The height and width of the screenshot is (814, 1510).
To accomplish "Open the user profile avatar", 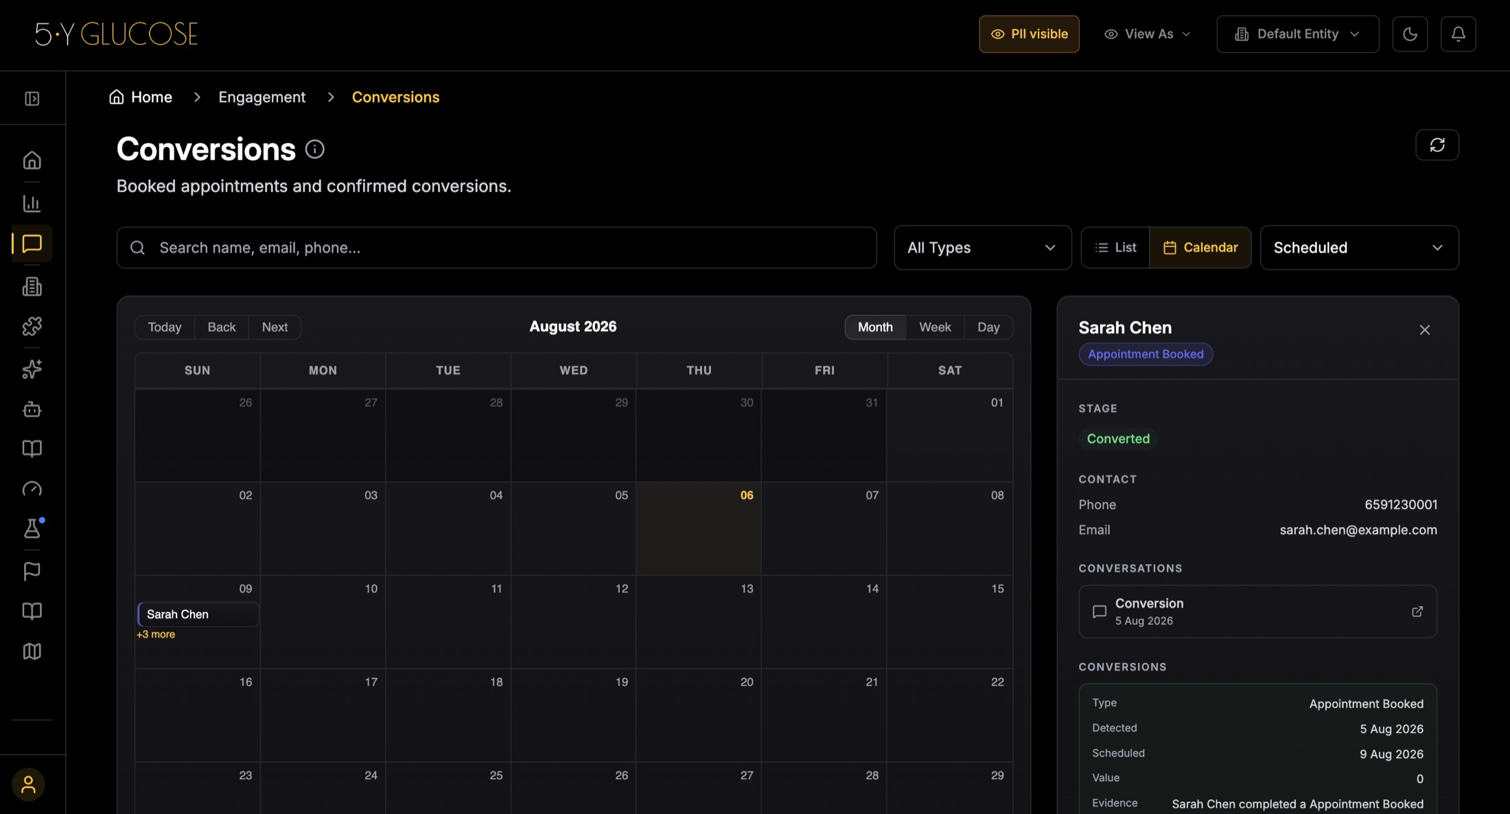I will point(28,784).
